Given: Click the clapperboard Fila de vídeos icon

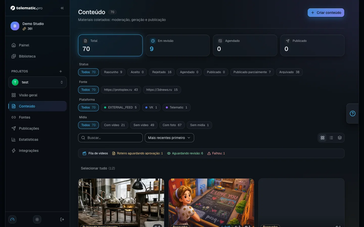Looking at the screenshot, I should tap(84, 153).
